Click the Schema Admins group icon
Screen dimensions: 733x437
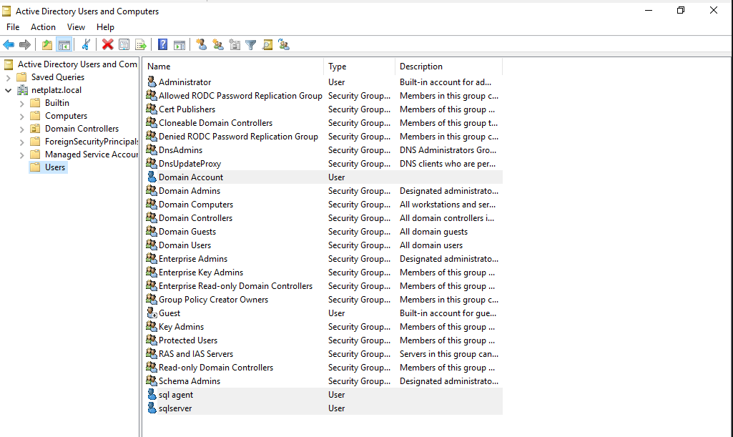[152, 381]
